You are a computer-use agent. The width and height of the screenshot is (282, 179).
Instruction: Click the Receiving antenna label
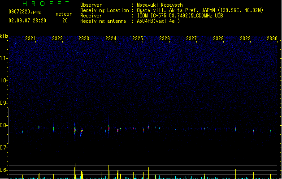click(x=103, y=21)
